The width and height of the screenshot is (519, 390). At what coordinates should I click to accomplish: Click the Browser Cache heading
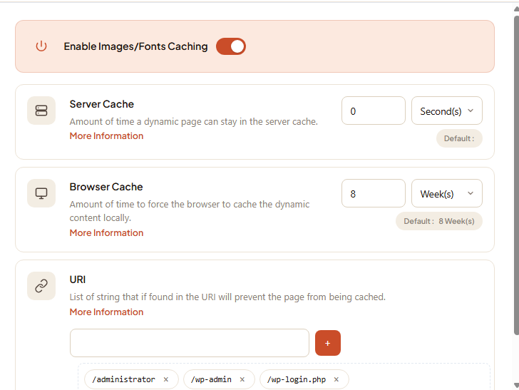pyautogui.click(x=106, y=187)
